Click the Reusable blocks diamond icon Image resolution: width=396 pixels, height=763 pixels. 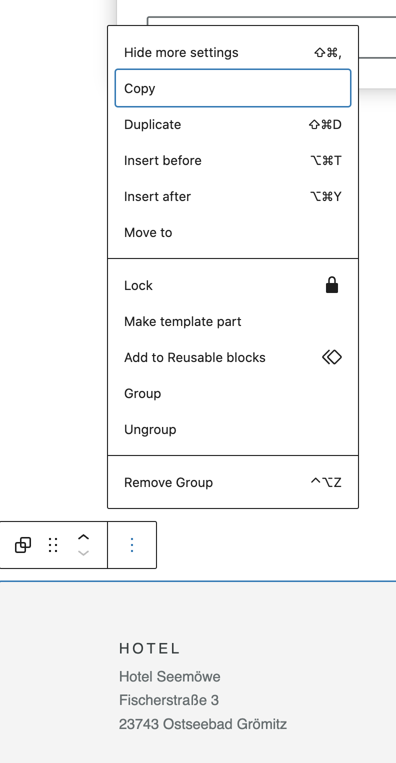point(332,357)
